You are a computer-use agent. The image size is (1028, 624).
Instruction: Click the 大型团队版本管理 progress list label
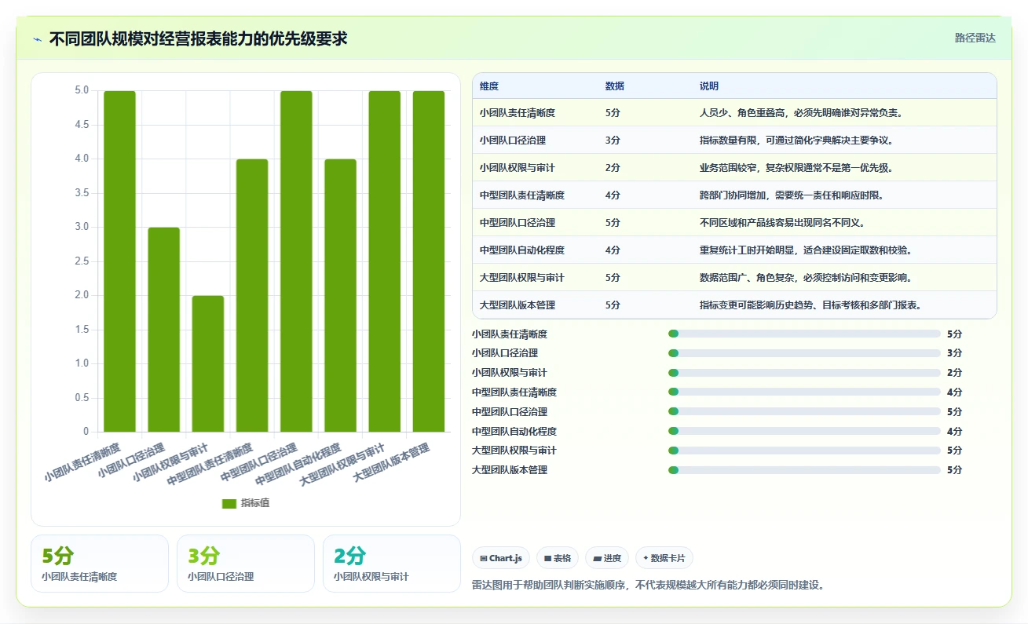click(510, 470)
